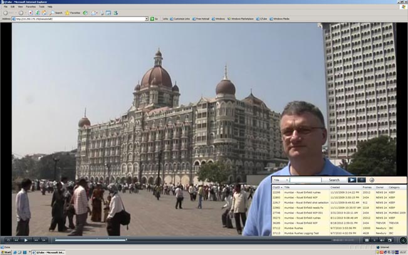Click the blue play icon beside Search
This screenshot has width=408, height=255.
pyautogui.click(x=352, y=180)
